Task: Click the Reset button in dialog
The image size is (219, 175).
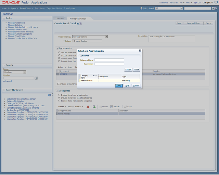Action: 136,70
